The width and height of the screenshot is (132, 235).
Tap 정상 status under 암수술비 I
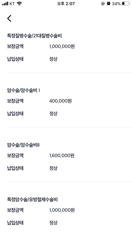53,114
